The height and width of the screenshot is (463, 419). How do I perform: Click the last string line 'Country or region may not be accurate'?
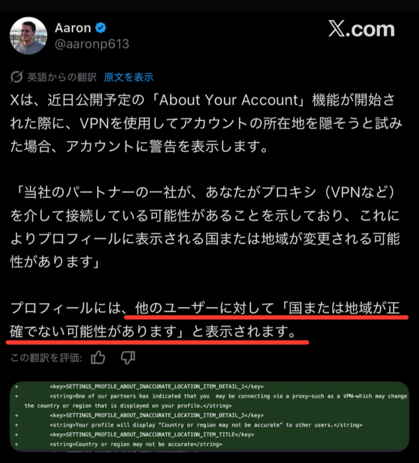click(x=136, y=444)
